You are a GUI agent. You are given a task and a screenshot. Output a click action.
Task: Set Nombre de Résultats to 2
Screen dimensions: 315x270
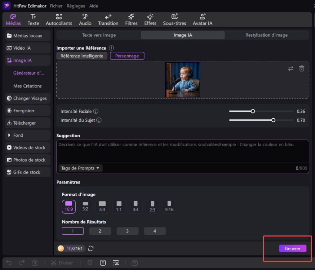pos(100,231)
